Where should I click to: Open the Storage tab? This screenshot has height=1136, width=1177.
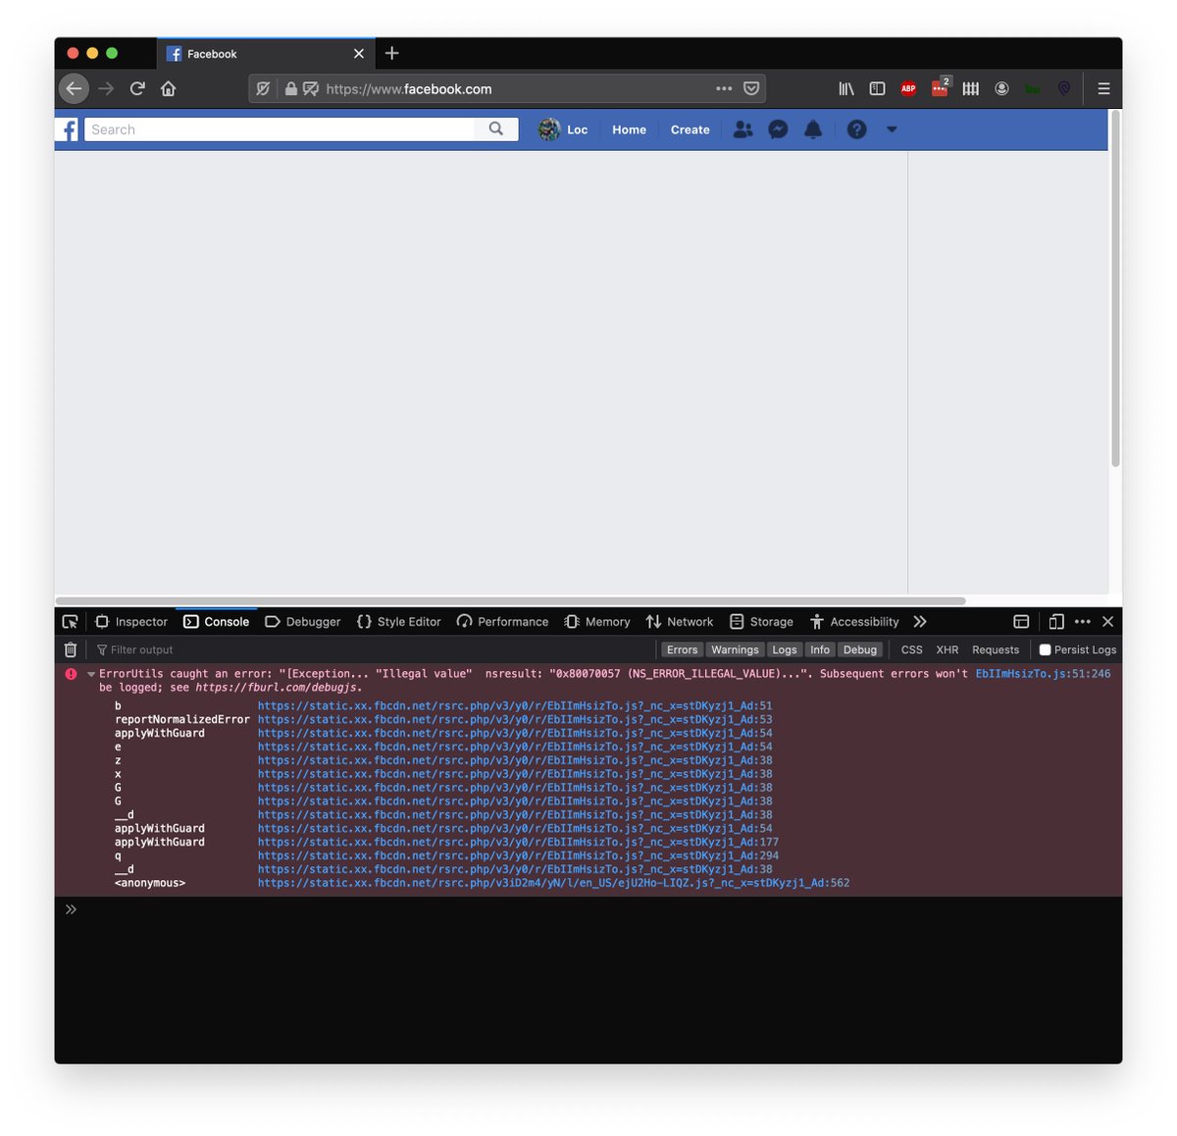[762, 622]
